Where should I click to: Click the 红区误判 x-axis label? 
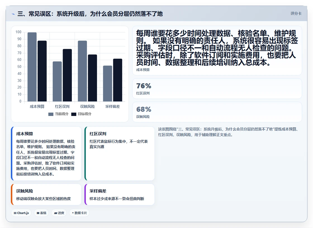point(62,107)
